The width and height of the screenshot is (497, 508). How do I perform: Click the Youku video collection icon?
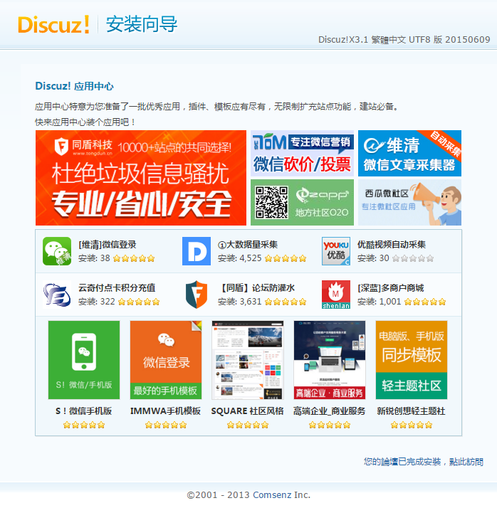[x=336, y=251]
